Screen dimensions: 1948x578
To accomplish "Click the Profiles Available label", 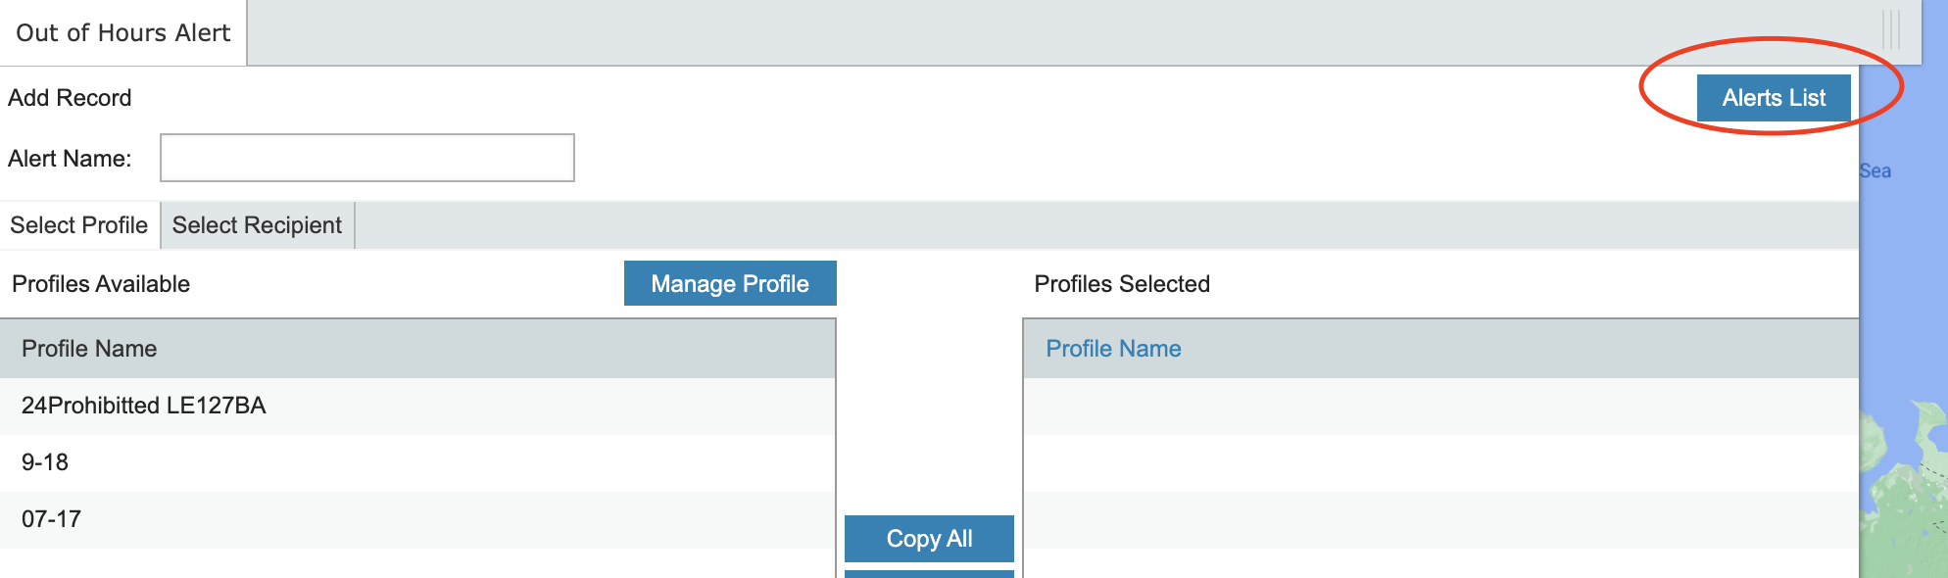I will [101, 284].
